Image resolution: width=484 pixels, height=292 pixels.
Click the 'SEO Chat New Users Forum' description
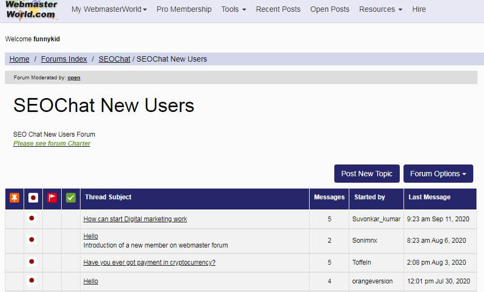click(54, 134)
